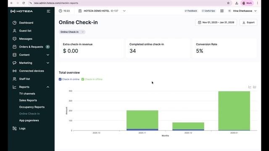Open the apps grid icon
Screen dimensions: 269x151
222,11
